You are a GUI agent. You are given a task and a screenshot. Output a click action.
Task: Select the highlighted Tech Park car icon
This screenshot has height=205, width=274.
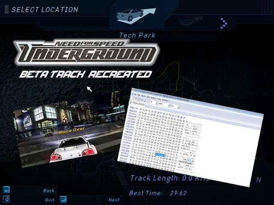pos(136,16)
